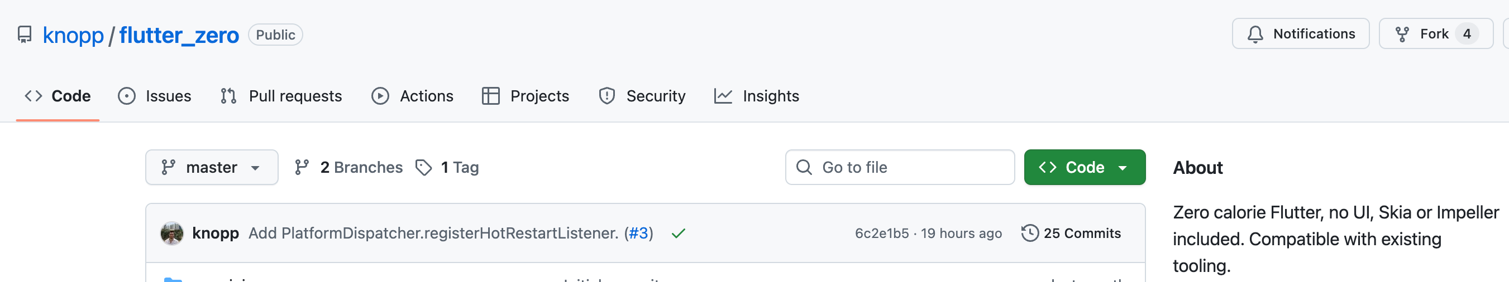Image resolution: width=1509 pixels, height=282 pixels.
Task: View the Insights tab
Action: pyautogui.click(x=757, y=96)
